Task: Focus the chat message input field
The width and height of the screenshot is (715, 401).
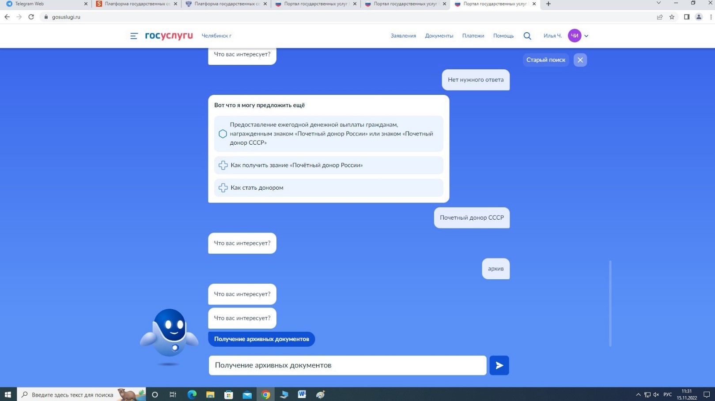Action: [x=347, y=365]
